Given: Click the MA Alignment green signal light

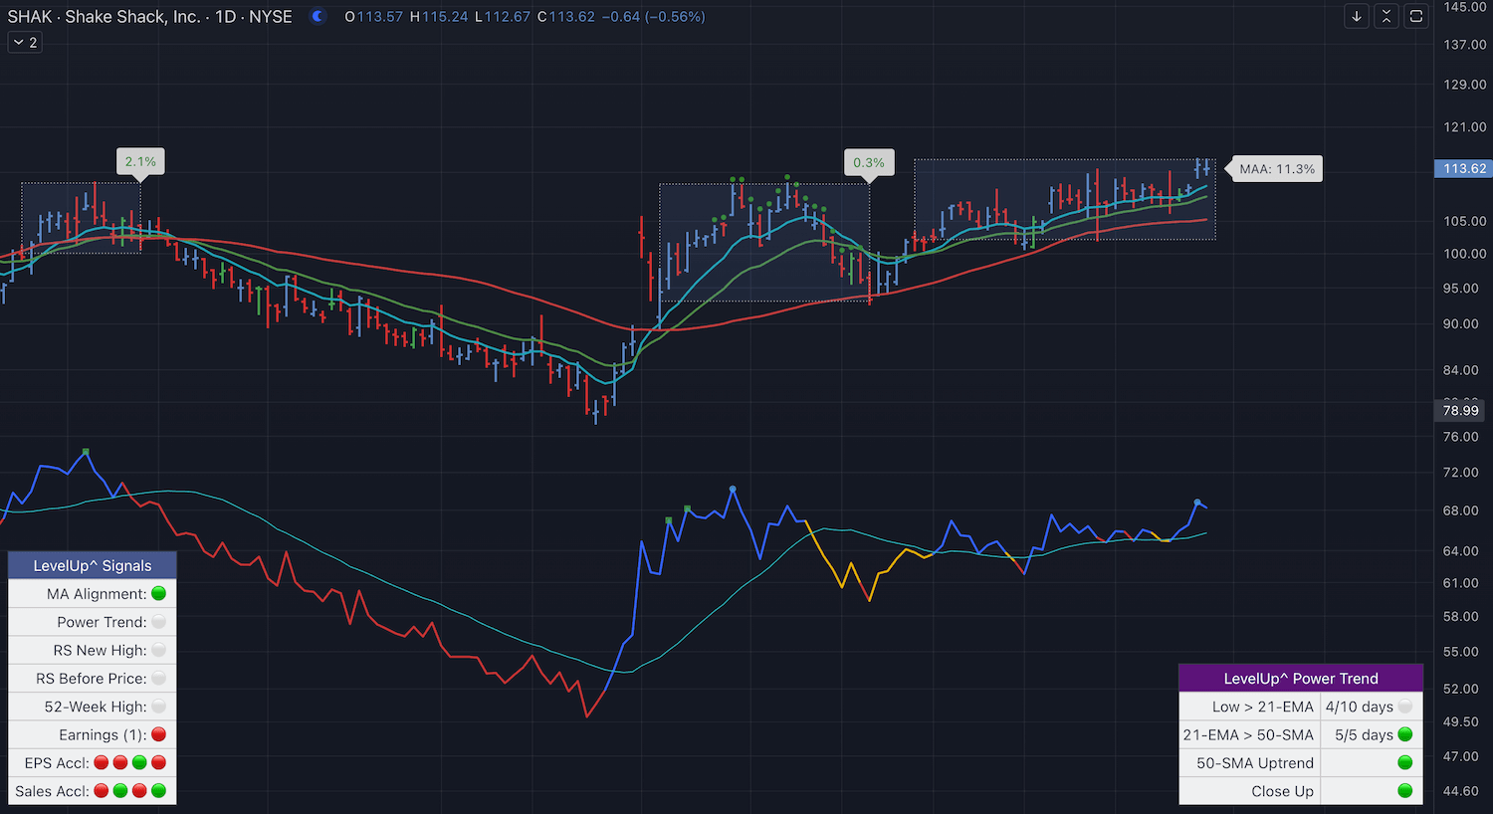Looking at the screenshot, I should 157,592.
